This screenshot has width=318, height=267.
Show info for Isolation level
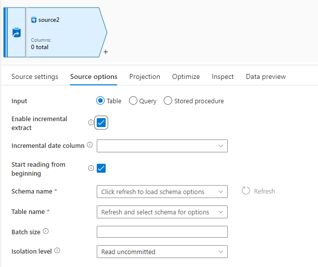pyautogui.click(x=57, y=251)
